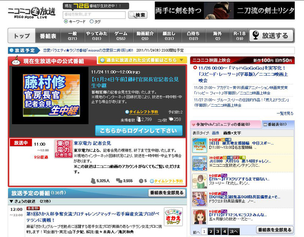Go to page 3 of the program list
Viewport: 304px width, 237px height.
click(x=218, y=231)
